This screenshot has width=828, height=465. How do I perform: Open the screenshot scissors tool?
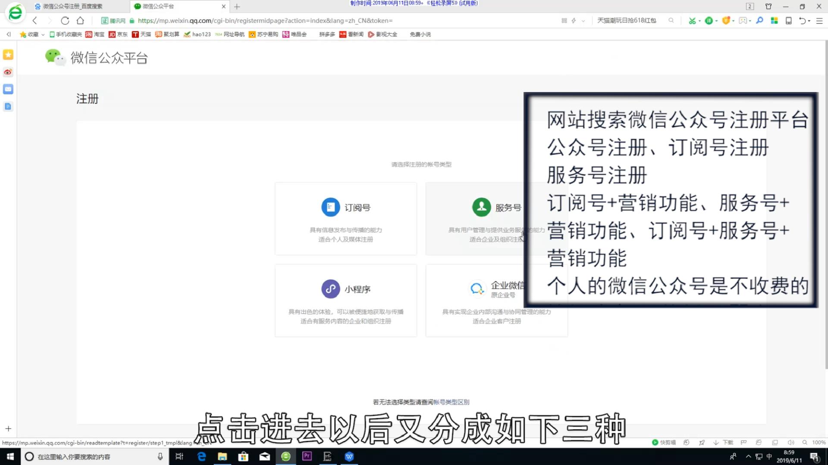[692, 21]
